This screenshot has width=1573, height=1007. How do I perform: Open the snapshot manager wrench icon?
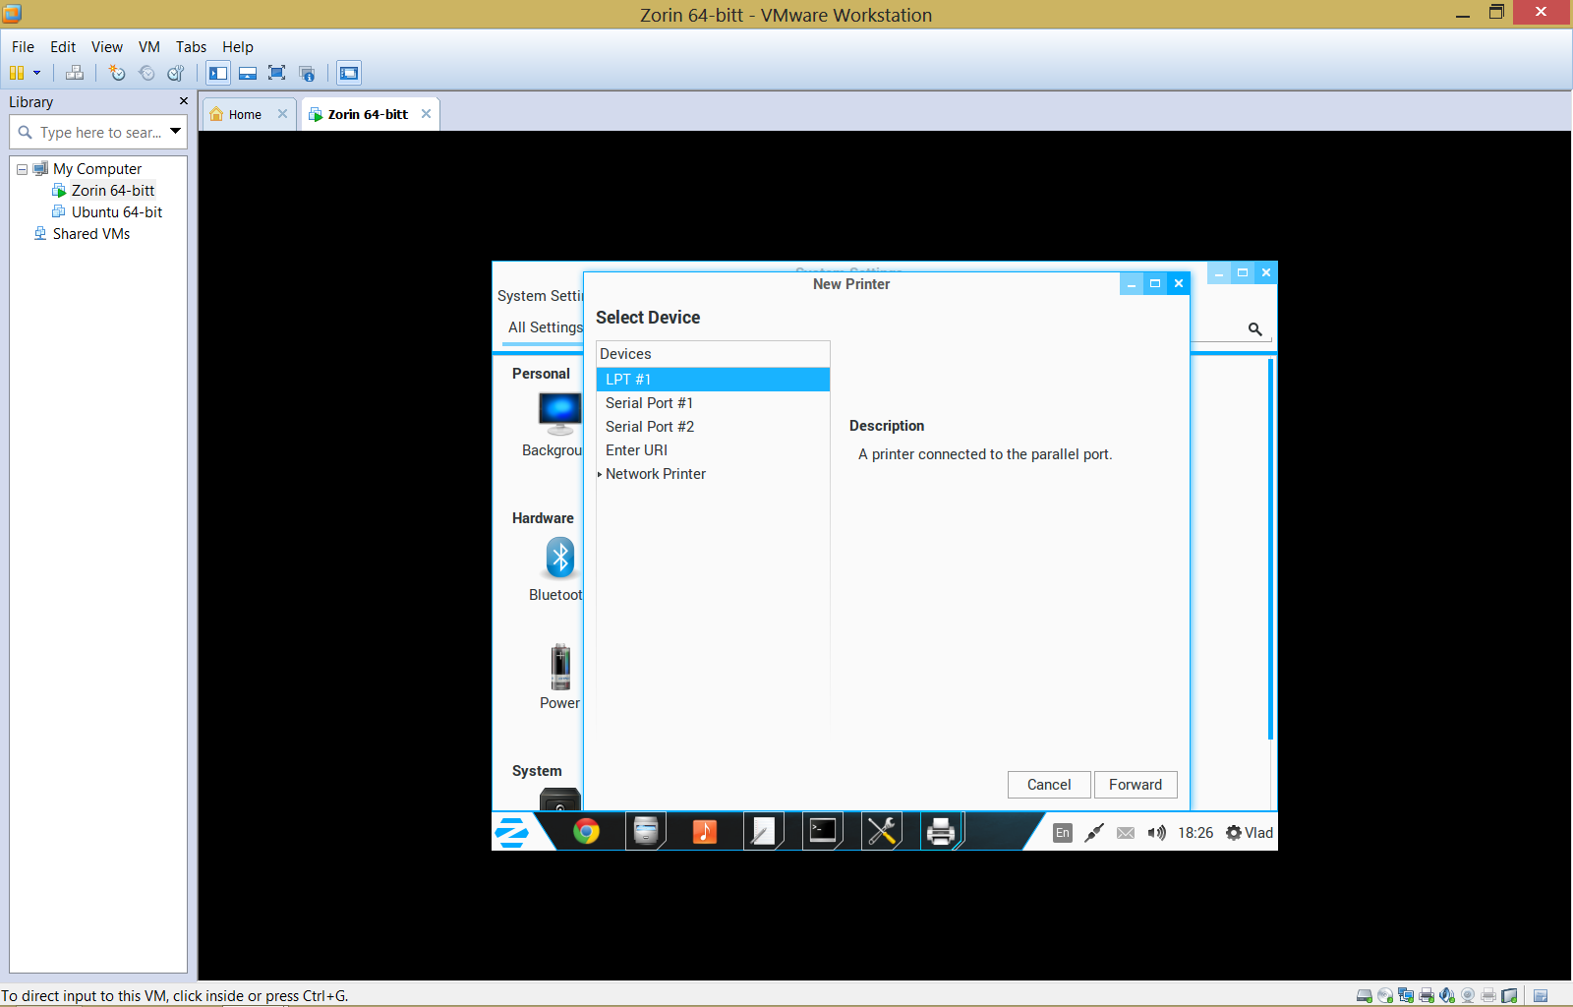(x=176, y=73)
